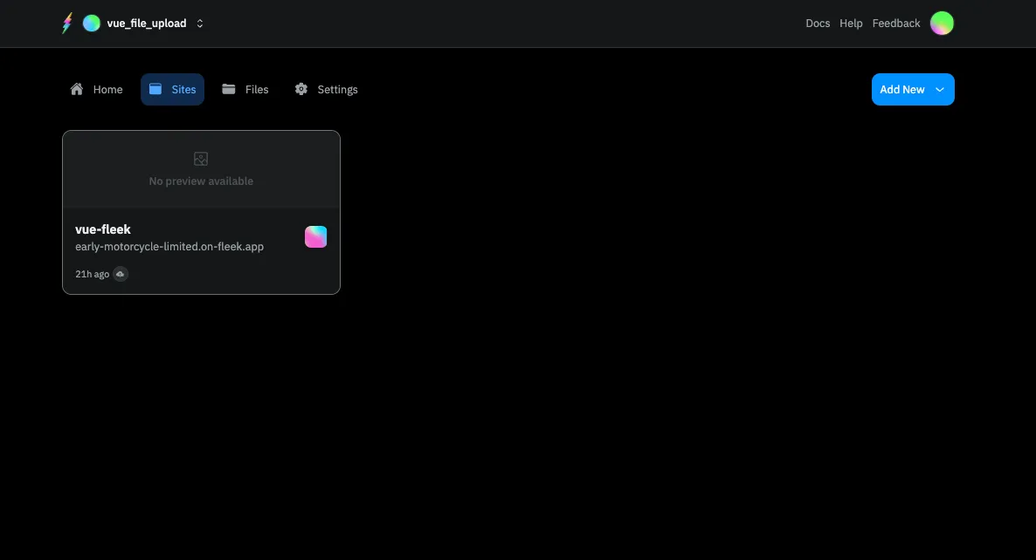Click the no-preview image placeholder icon
The width and height of the screenshot is (1036, 560).
pos(201,159)
